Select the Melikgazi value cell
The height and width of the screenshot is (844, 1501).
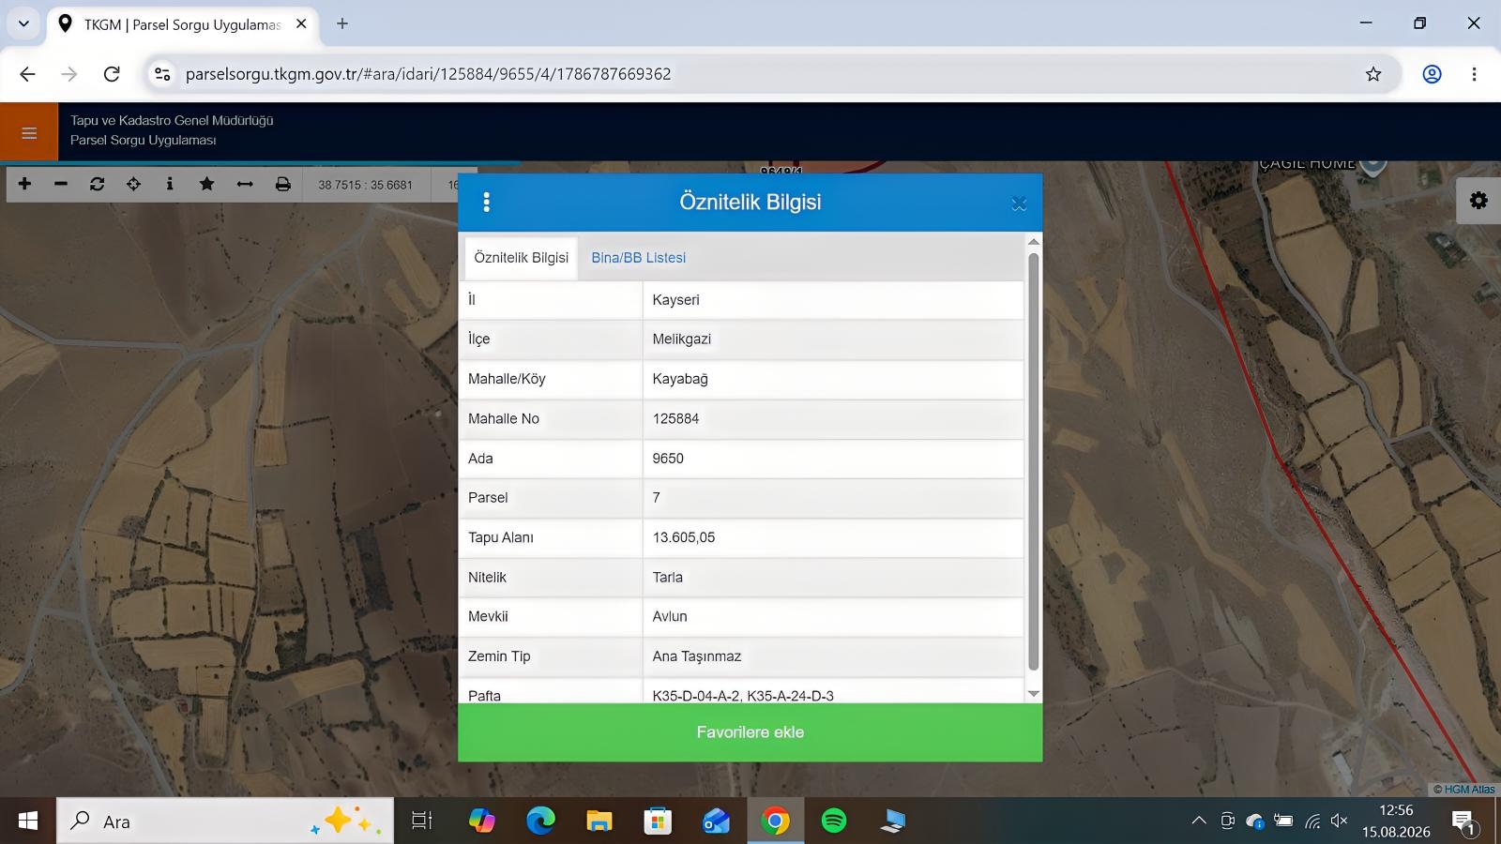click(833, 339)
